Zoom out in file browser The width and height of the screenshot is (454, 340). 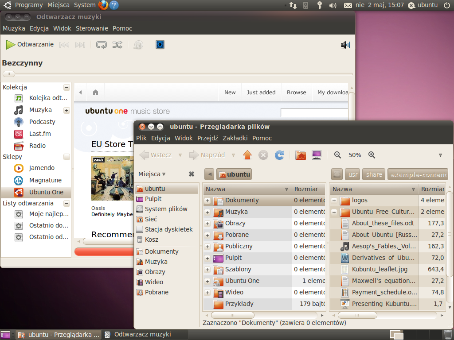click(x=337, y=155)
